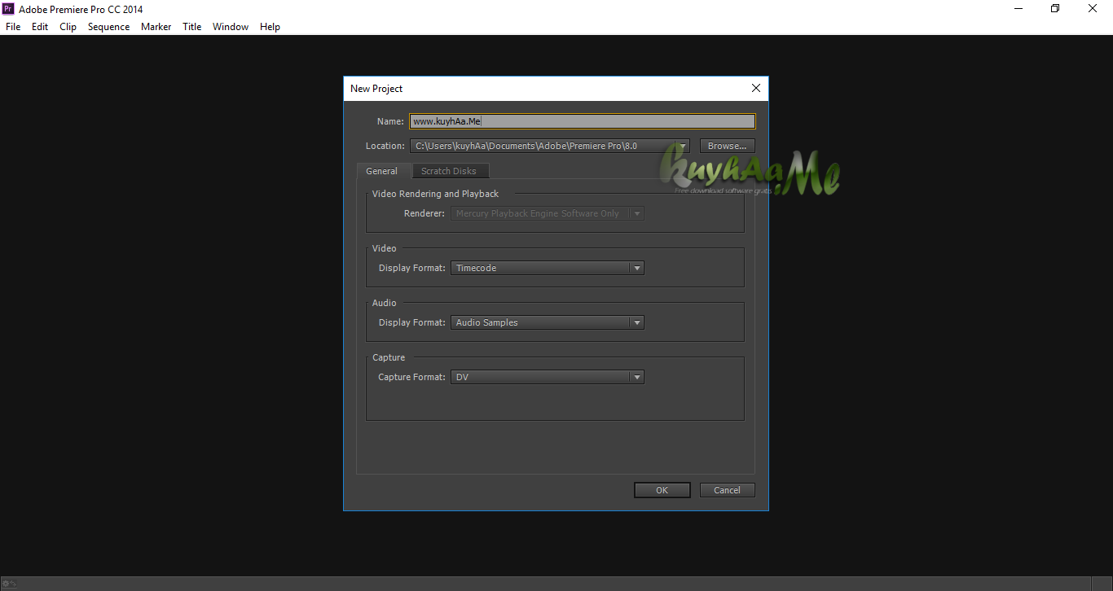Open the Location path dropdown
Screen dimensions: 1113x591
pos(550,146)
